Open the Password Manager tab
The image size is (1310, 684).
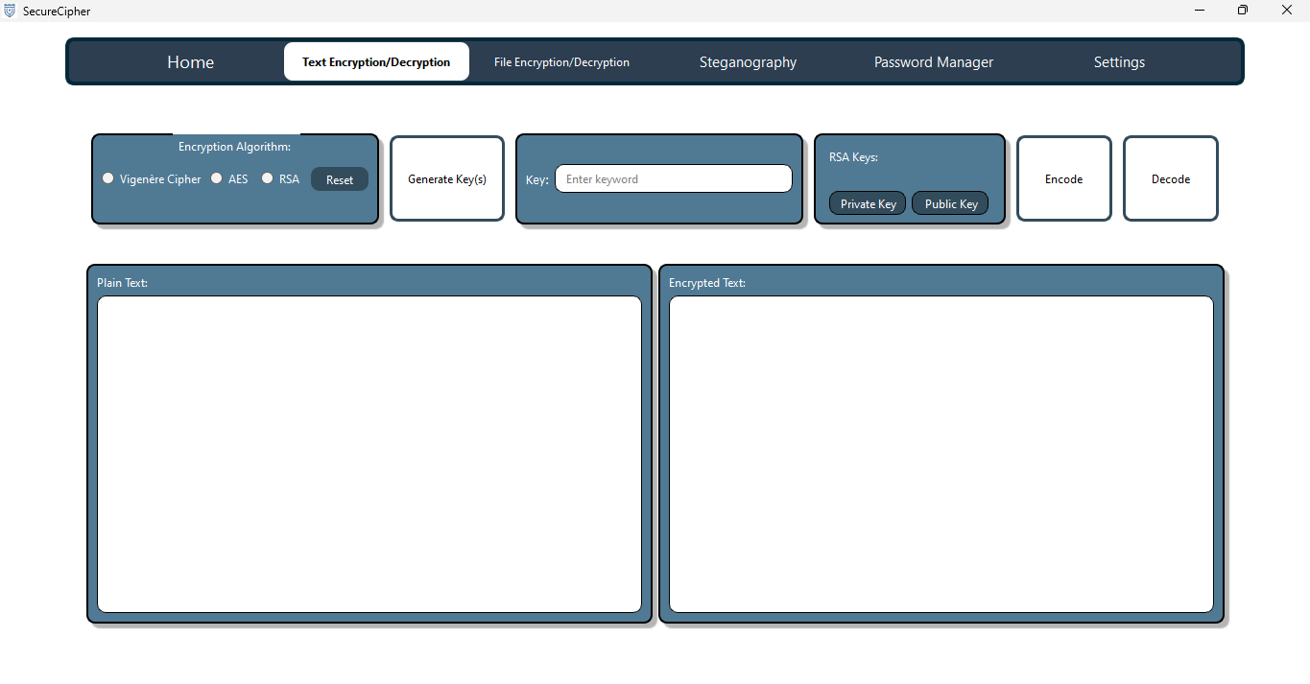(933, 61)
